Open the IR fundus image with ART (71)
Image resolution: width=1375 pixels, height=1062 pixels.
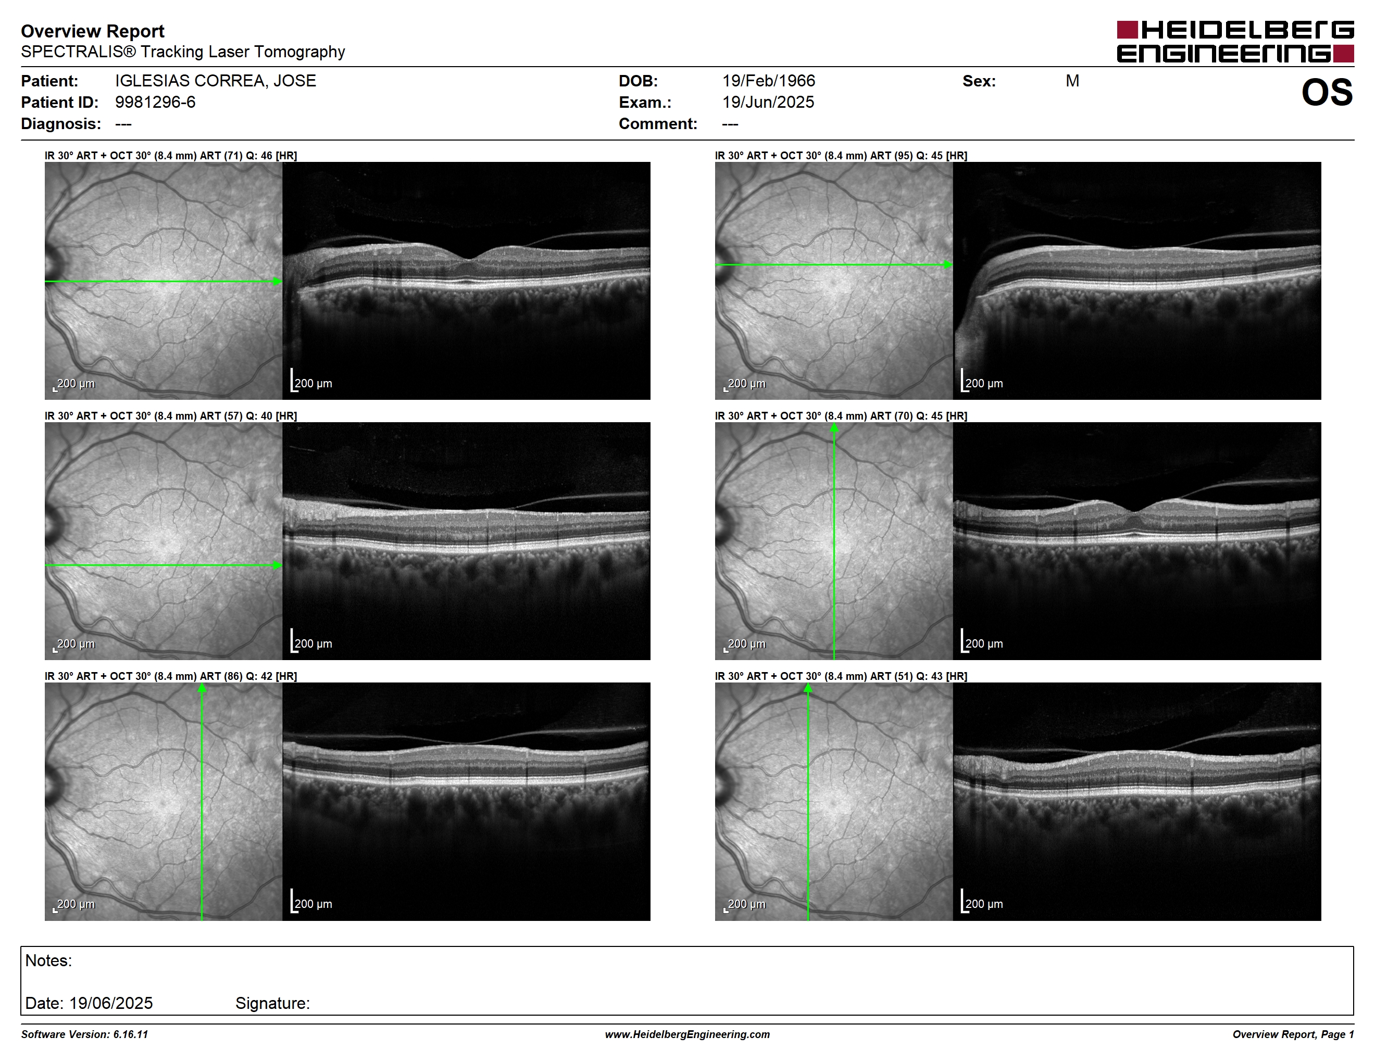[x=163, y=281]
